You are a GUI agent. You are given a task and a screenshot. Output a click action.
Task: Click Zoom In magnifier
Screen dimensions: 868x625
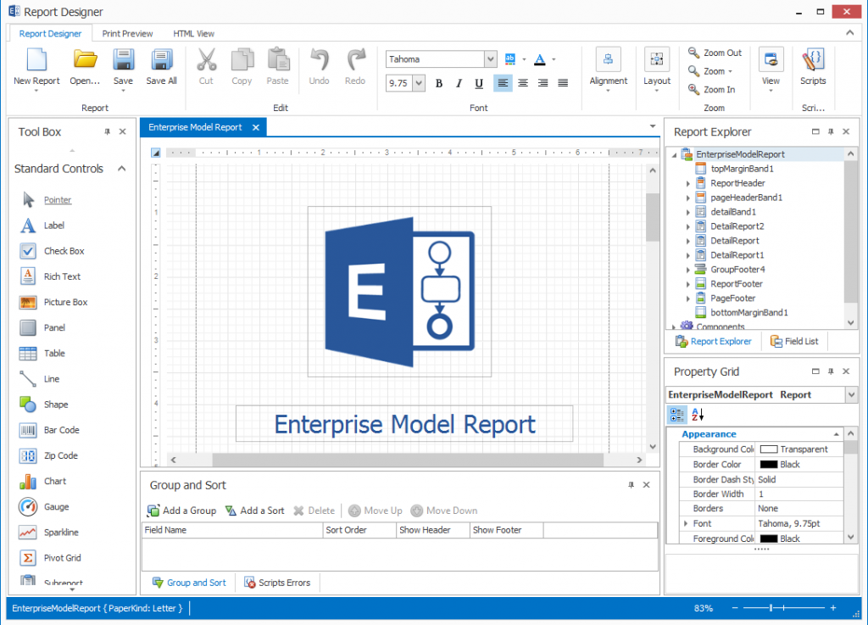(693, 89)
